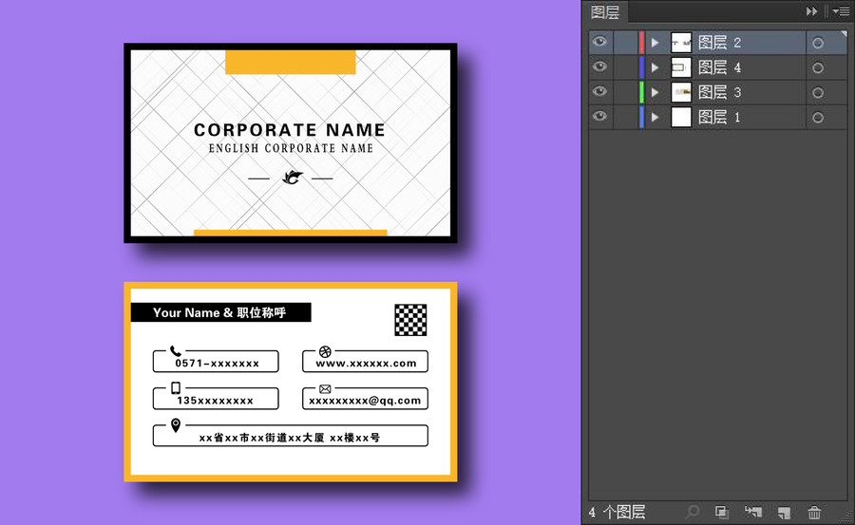
Task: Select the mobile phone icon on the card
Action: pyautogui.click(x=176, y=387)
